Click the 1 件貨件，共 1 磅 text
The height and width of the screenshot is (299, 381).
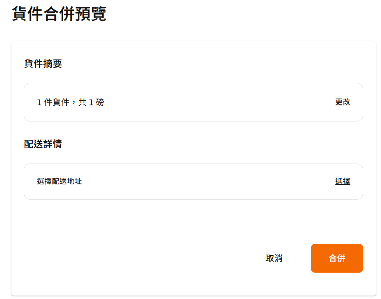point(71,102)
